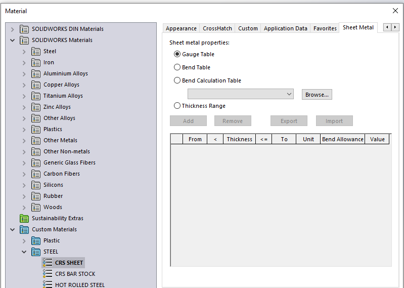The height and width of the screenshot is (288, 404).
Task: Select the Thickness Range radio button
Action: point(177,106)
